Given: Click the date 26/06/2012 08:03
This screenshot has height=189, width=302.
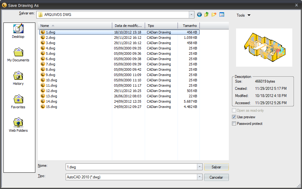Looking at the screenshot, I should [x=128, y=96].
